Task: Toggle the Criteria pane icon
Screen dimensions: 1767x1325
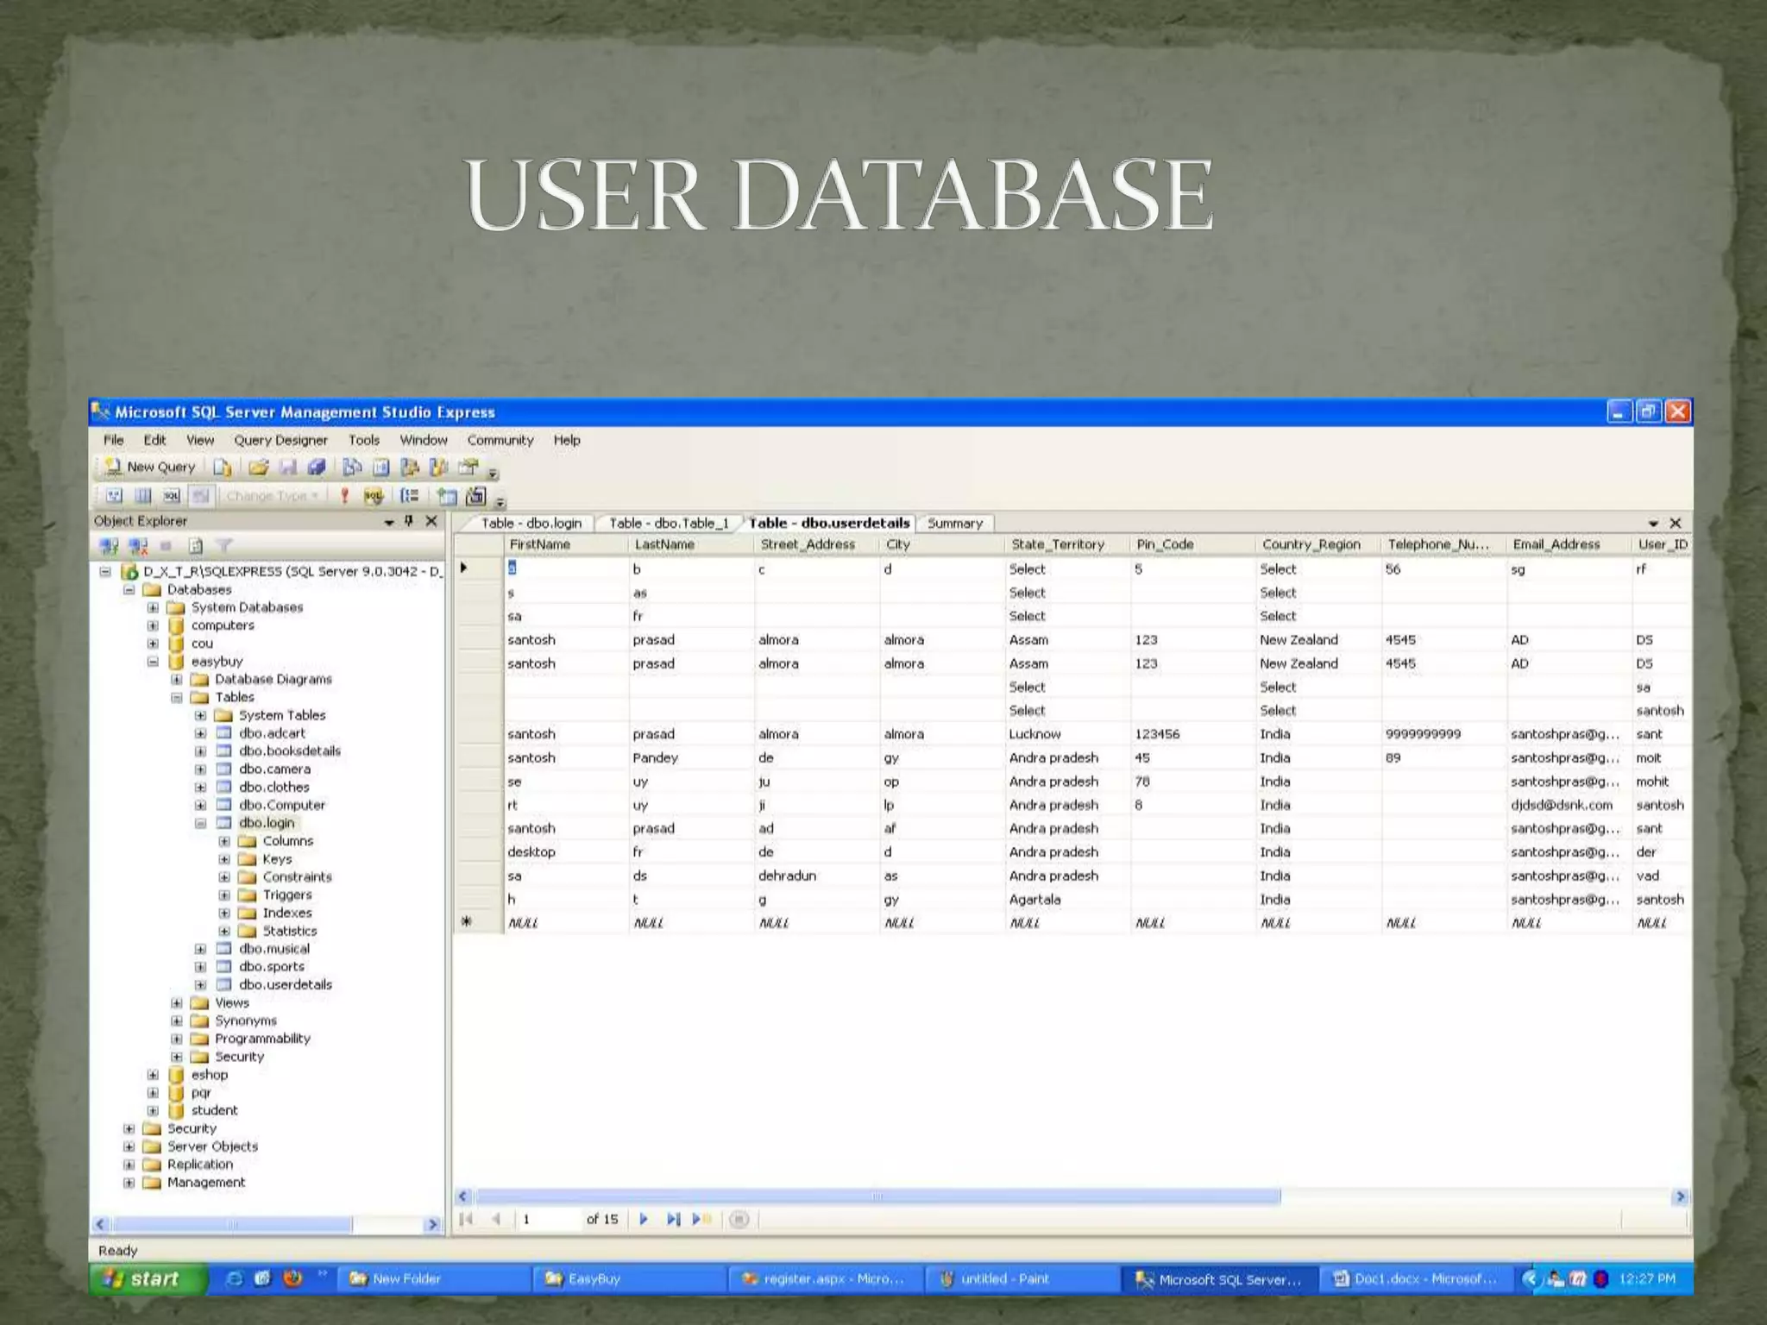Action: [143, 496]
